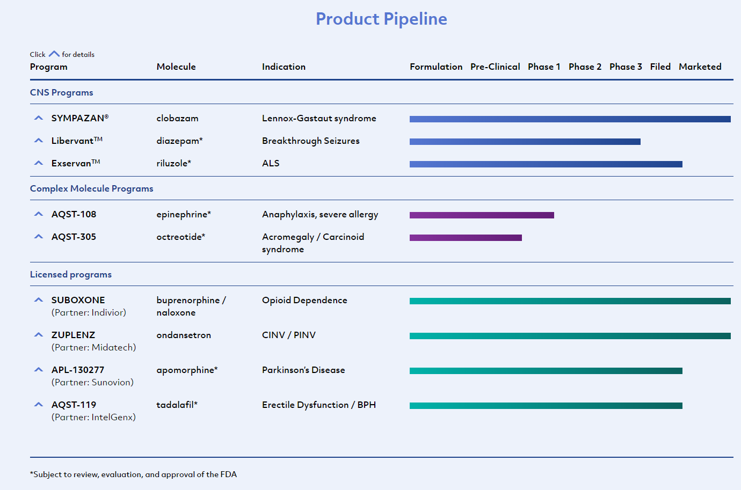Click the Lennox-Gastaut syndrome indication
The height and width of the screenshot is (490, 741).
coord(319,118)
